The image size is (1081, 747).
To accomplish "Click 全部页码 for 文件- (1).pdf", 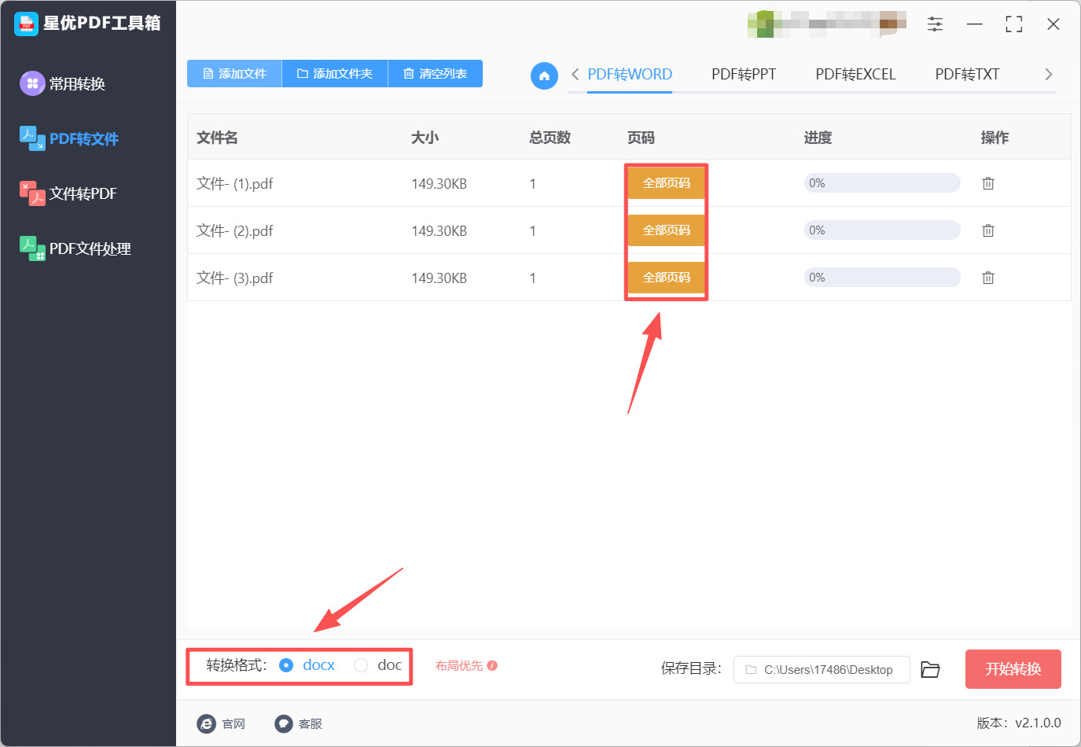I will (x=666, y=183).
